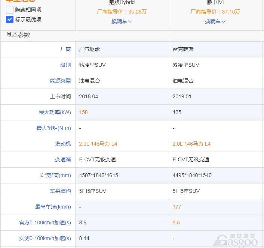Select the 135 power value

click(x=177, y=112)
